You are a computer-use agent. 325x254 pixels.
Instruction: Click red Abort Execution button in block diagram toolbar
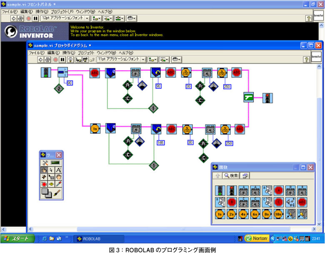coord(55,60)
